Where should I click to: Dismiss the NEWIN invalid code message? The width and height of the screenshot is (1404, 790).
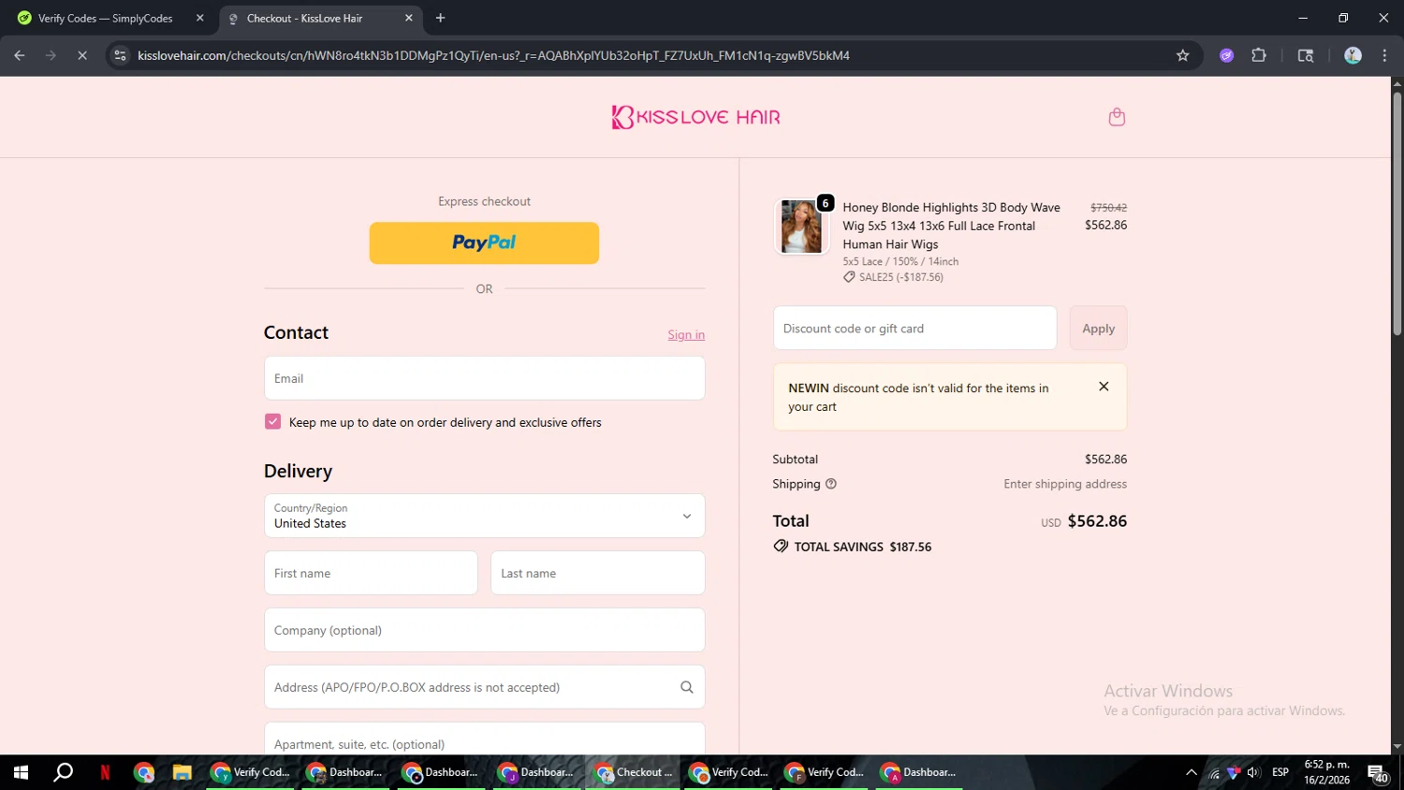pyautogui.click(x=1104, y=387)
